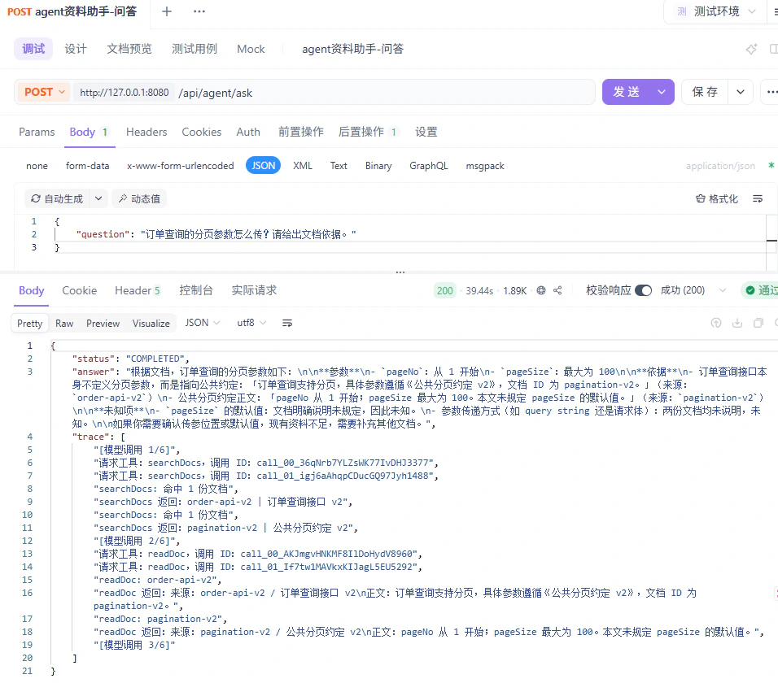Open the tab bar more-options ellipsis

(x=199, y=11)
